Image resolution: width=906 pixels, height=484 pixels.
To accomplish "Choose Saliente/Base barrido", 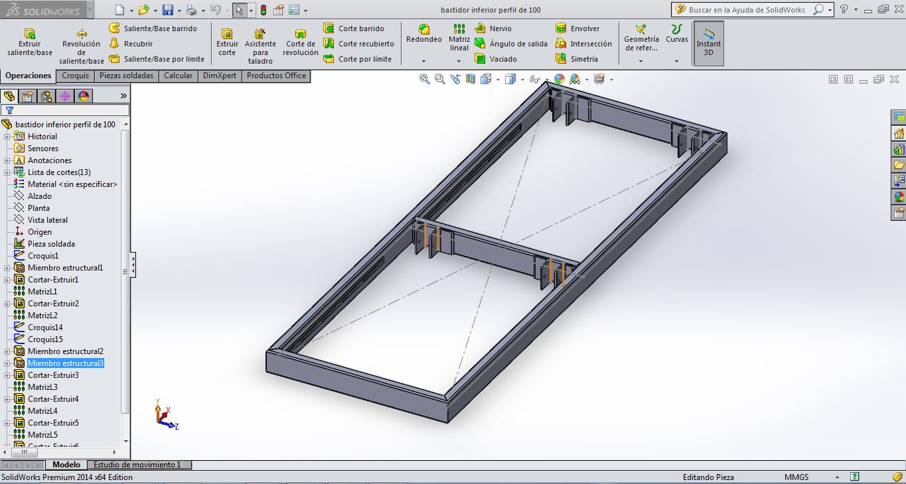I will (x=153, y=29).
